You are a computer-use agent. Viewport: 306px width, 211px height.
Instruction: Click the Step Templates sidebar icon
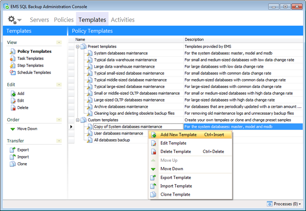[12, 65]
